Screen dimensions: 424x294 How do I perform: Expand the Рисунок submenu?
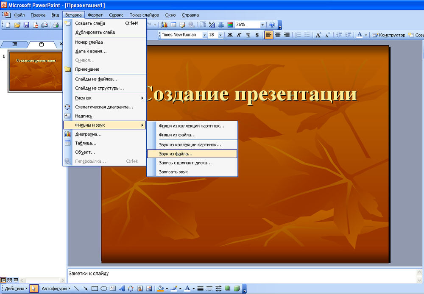coord(105,98)
